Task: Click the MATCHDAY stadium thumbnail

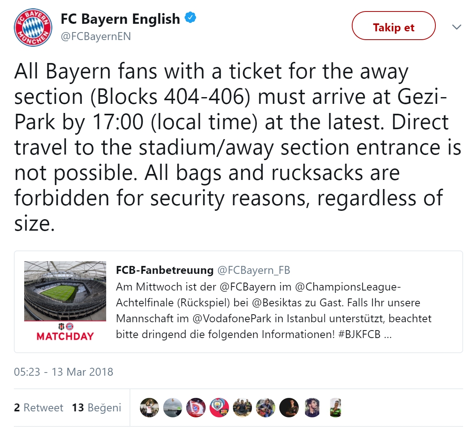Action: click(65, 300)
